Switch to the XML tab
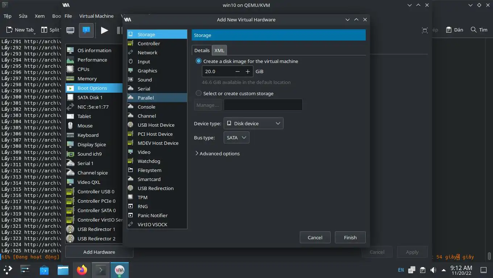Image resolution: width=493 pixels, height=278 pixels. point(219,50)
